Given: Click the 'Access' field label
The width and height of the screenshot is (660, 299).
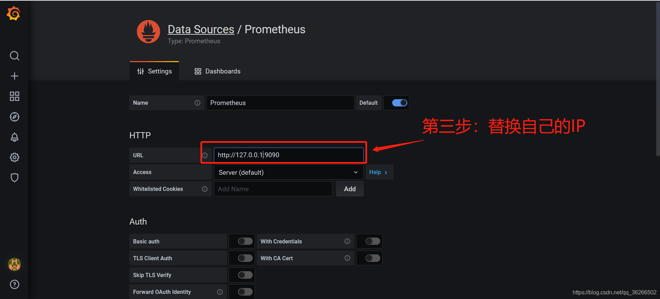Looking at the screenshot, I should 142,172.
